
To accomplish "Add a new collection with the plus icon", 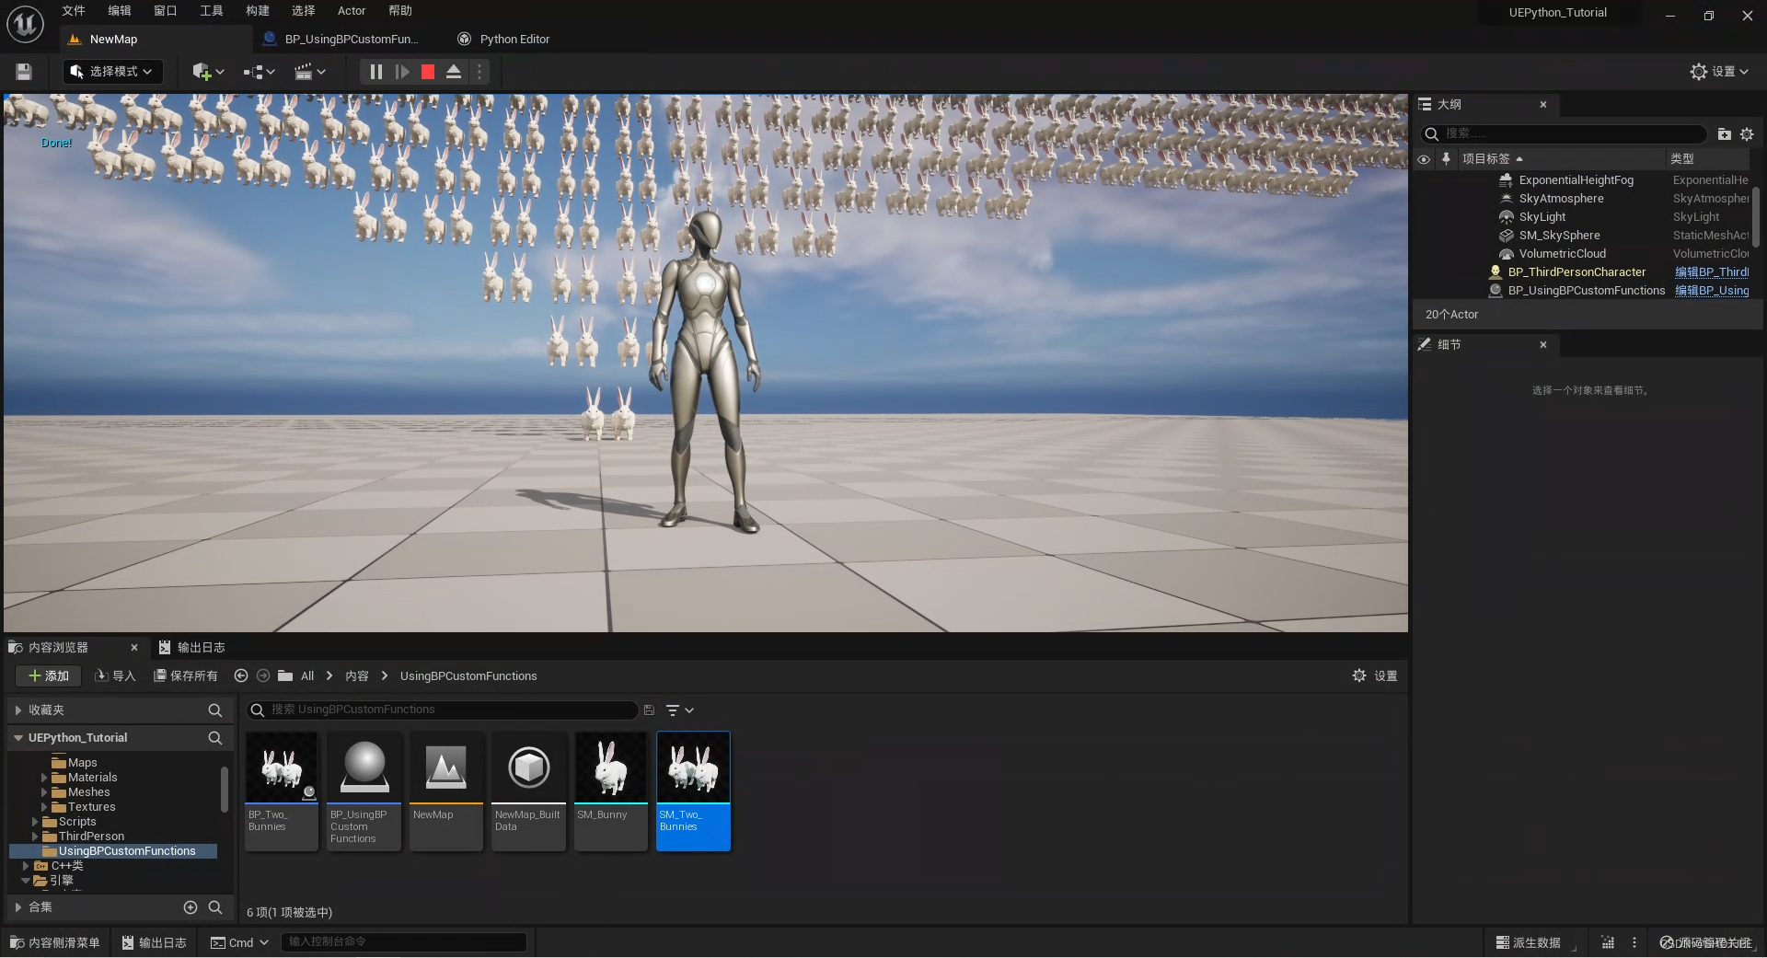I will pos(191,907).
